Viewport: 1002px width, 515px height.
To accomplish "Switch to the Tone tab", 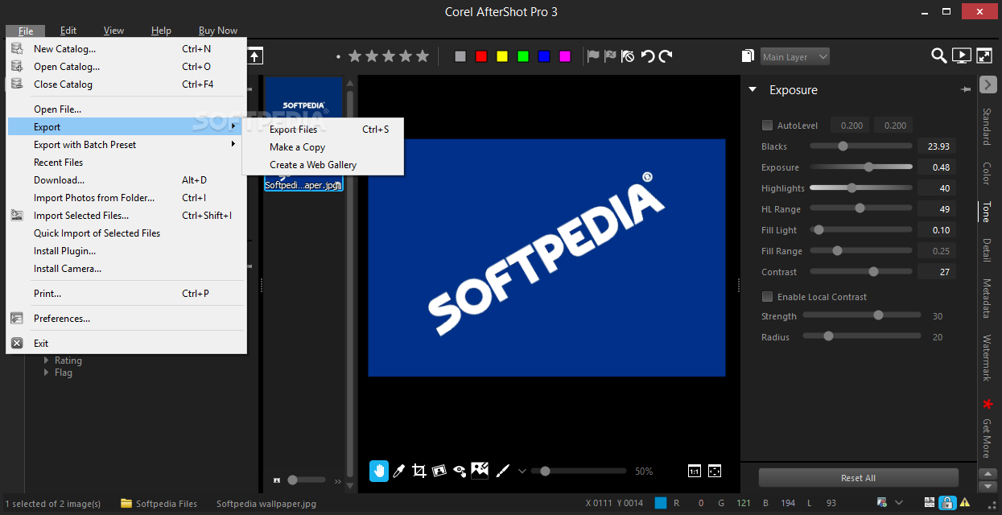I will coord(987,212).
